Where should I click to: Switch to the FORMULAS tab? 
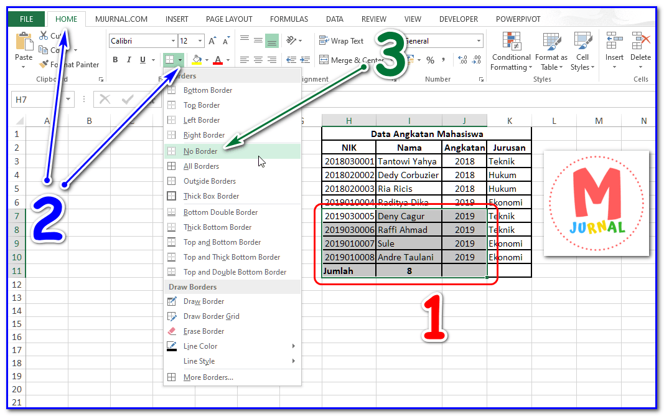click(289, 19)
